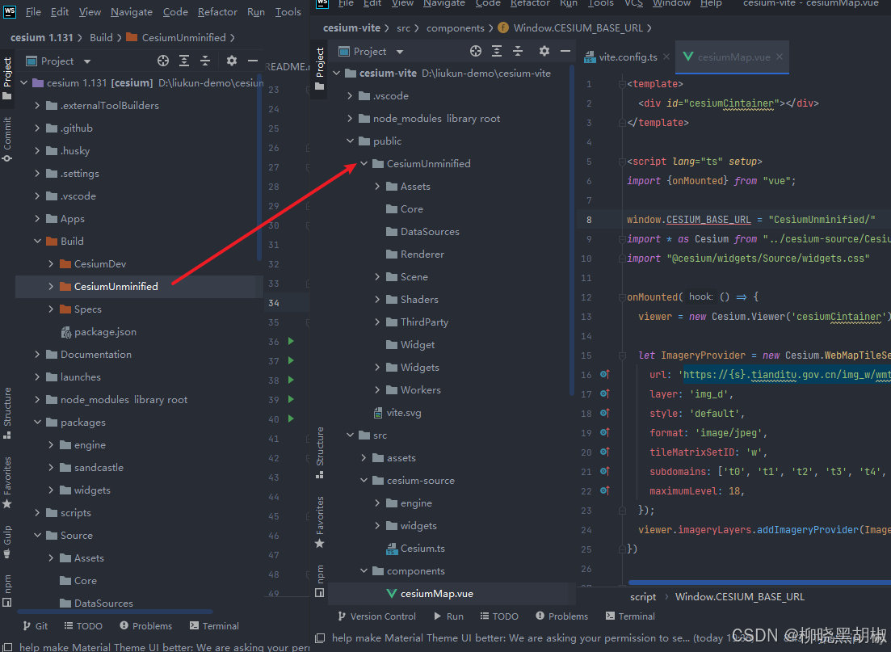Open npm tool window in right window sidebar

click(x=320, y=580)
